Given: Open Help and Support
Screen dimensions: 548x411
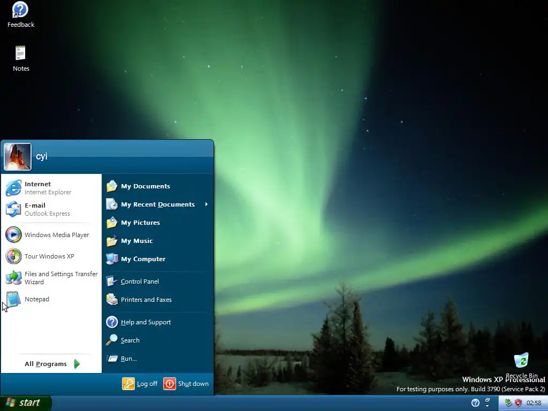Looking at the screenshot, I should coord(157,322).
